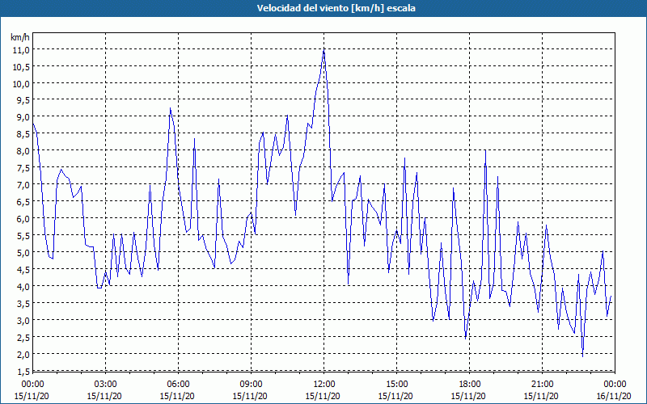Click the '5,0' y-axis label
The image size is (647, 404).
point(23,252)
